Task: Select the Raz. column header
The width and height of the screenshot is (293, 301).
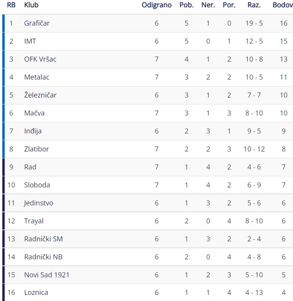Action: 254,5
